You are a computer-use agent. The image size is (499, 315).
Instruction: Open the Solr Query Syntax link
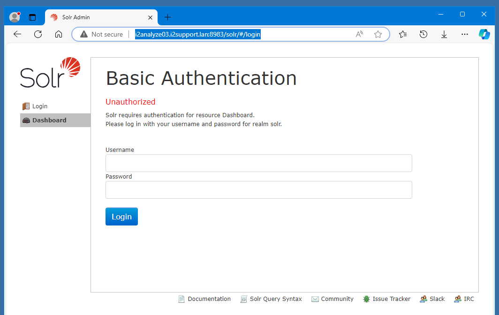[x=275, y=299]
